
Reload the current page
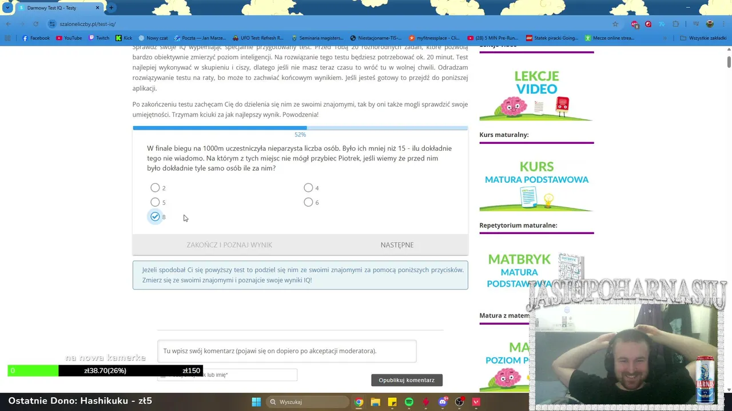coord(35,24)
